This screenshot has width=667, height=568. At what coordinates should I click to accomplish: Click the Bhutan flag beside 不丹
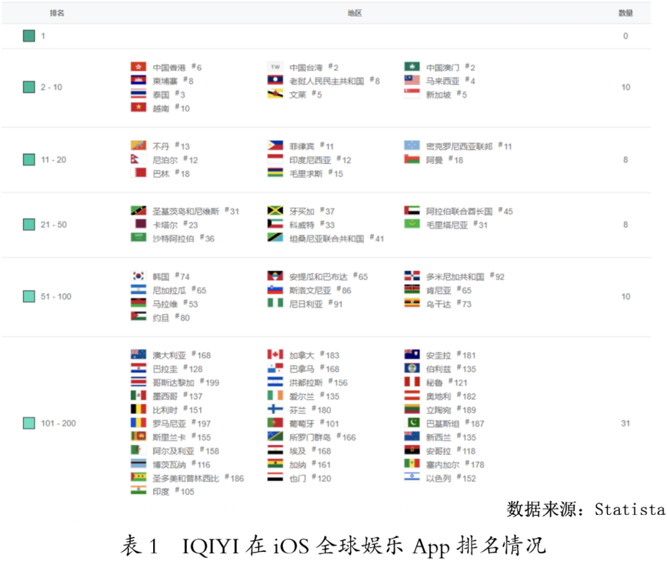click(x=138, y=146)
